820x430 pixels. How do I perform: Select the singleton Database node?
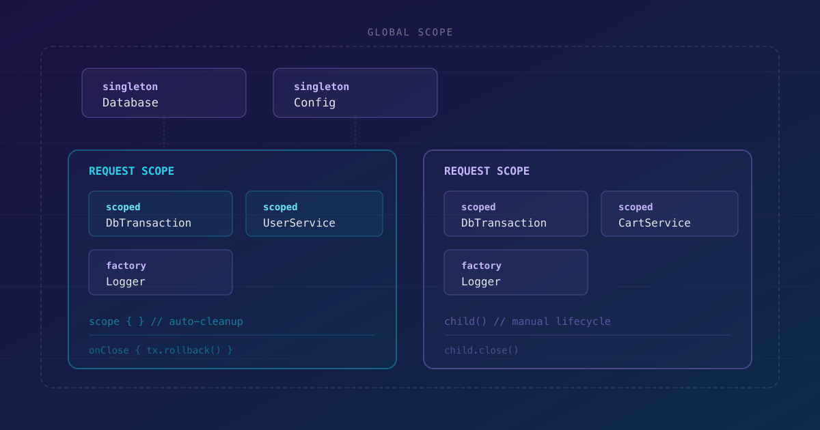pos(163,93)
